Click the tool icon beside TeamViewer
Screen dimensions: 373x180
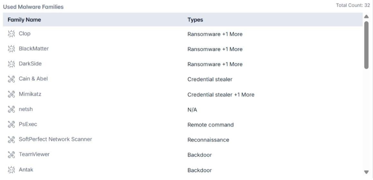tap(11, 155)
